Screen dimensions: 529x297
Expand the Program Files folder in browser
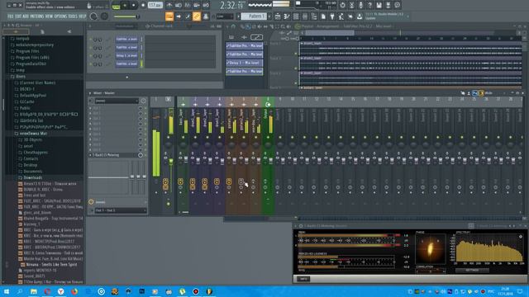pyautogui.click(x=27, y=51)
